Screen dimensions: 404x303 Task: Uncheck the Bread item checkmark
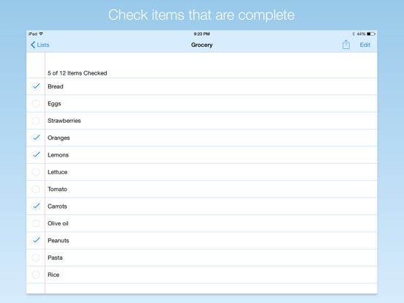click(36, 86)
